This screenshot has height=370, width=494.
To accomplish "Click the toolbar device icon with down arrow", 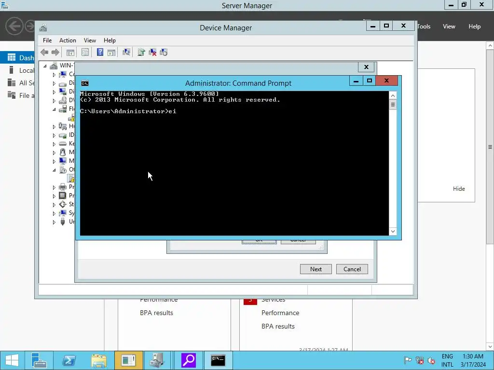I will click(x=164, y=52).
